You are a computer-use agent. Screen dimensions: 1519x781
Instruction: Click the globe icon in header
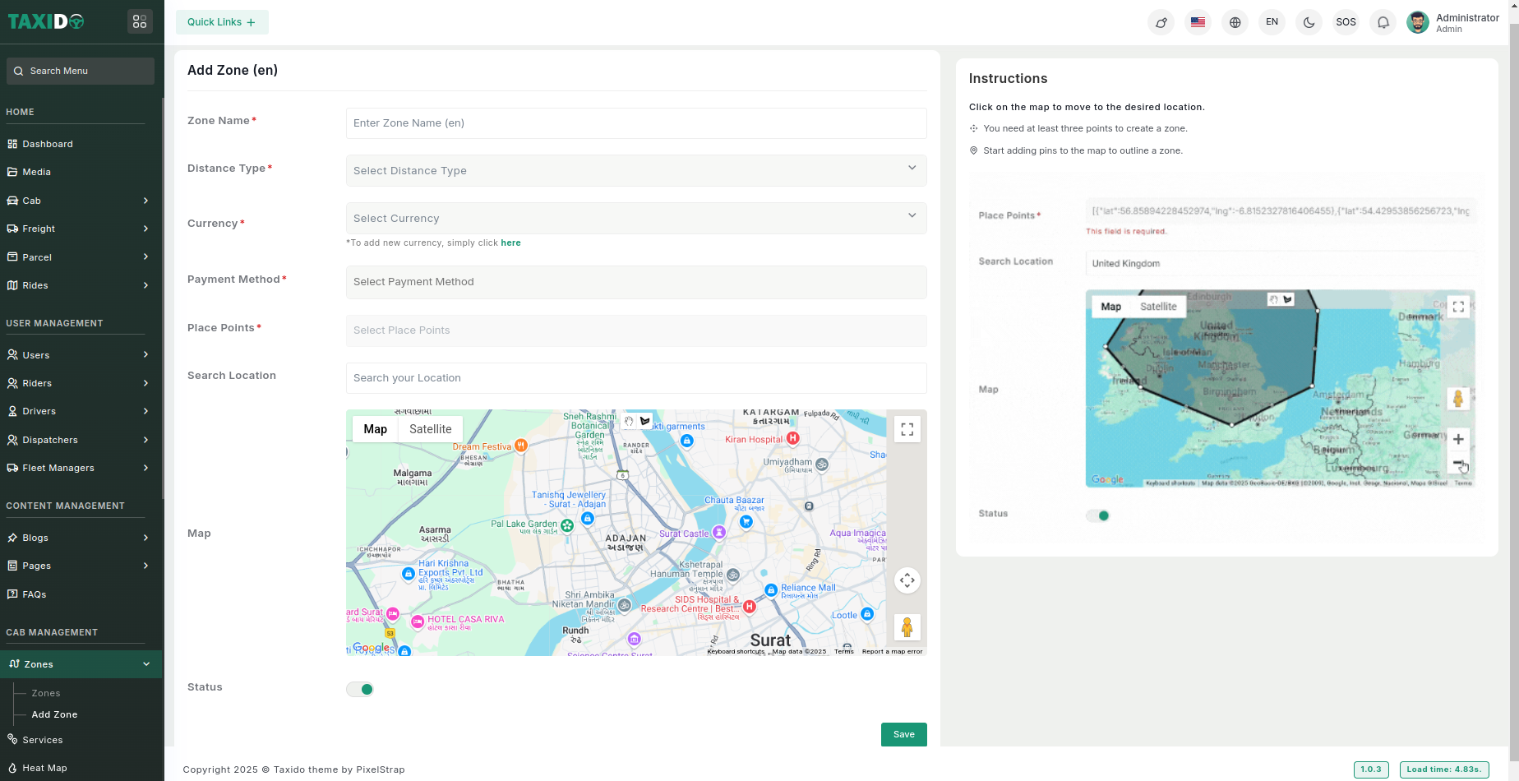pos(1235,22)
